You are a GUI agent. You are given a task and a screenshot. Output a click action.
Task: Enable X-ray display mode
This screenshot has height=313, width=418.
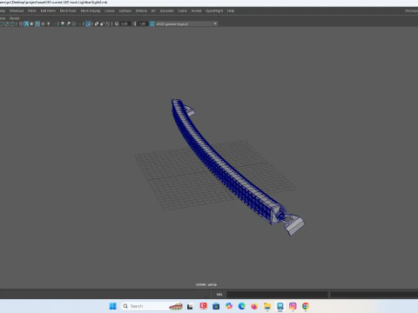[97, 23]
